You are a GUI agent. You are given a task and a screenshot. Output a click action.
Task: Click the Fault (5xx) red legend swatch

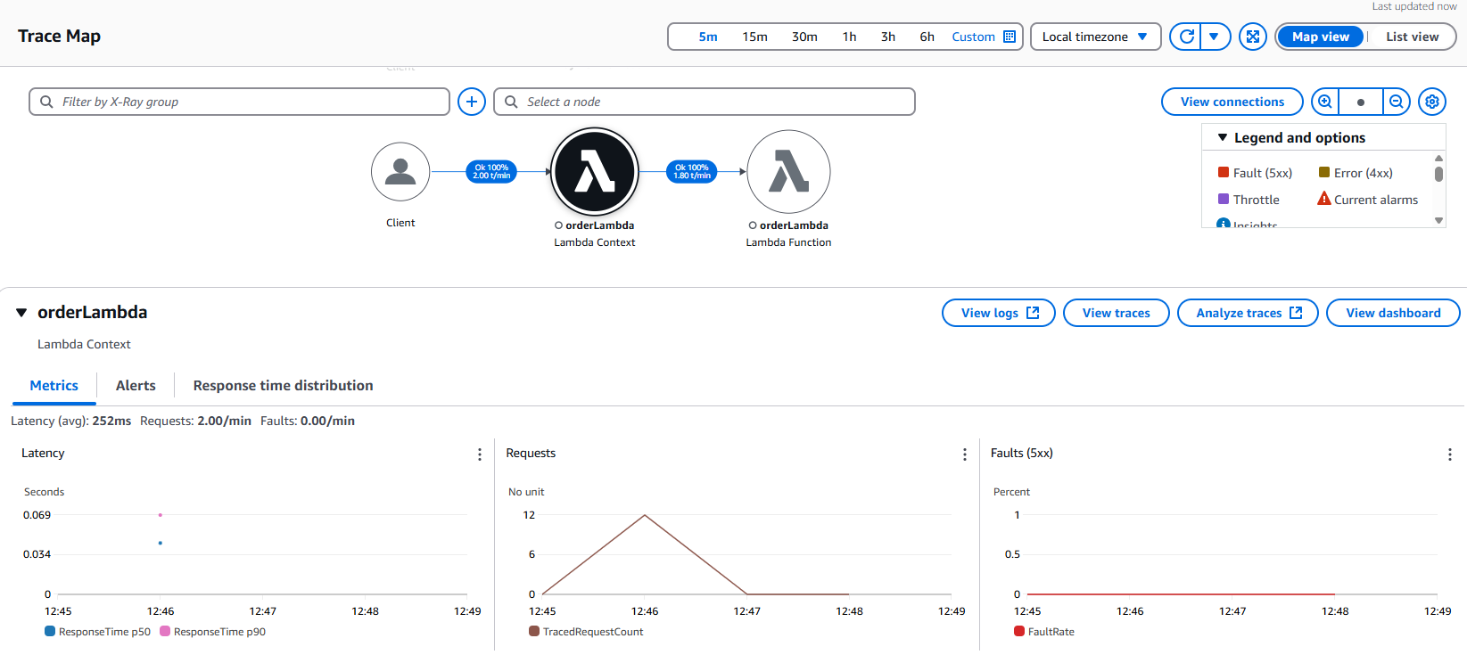coord(1224,172)
